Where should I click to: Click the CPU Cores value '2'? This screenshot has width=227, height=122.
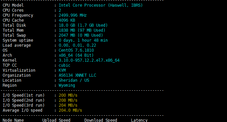coord(60,10)
